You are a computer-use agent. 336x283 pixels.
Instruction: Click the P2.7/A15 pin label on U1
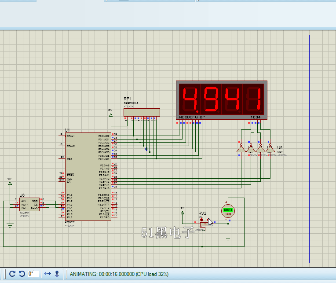tap(104, 188)
